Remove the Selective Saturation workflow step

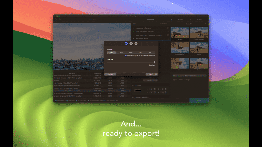click(x=168, y=35)
